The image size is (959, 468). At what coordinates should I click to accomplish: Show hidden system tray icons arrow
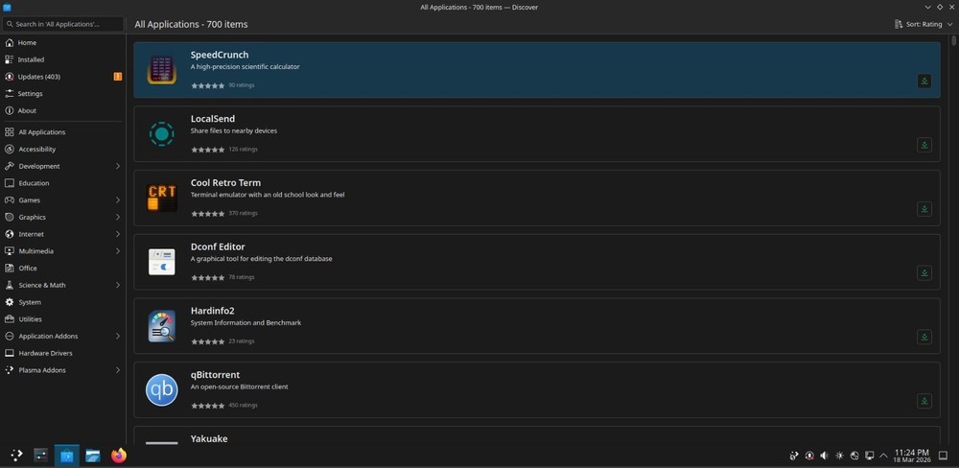[x=883, y=456]
